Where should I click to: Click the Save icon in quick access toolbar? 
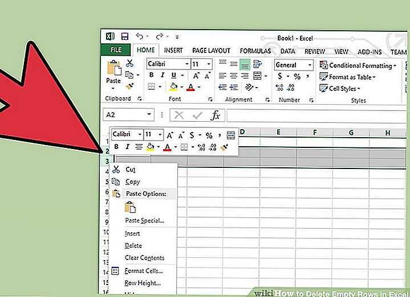click(125, 36)
